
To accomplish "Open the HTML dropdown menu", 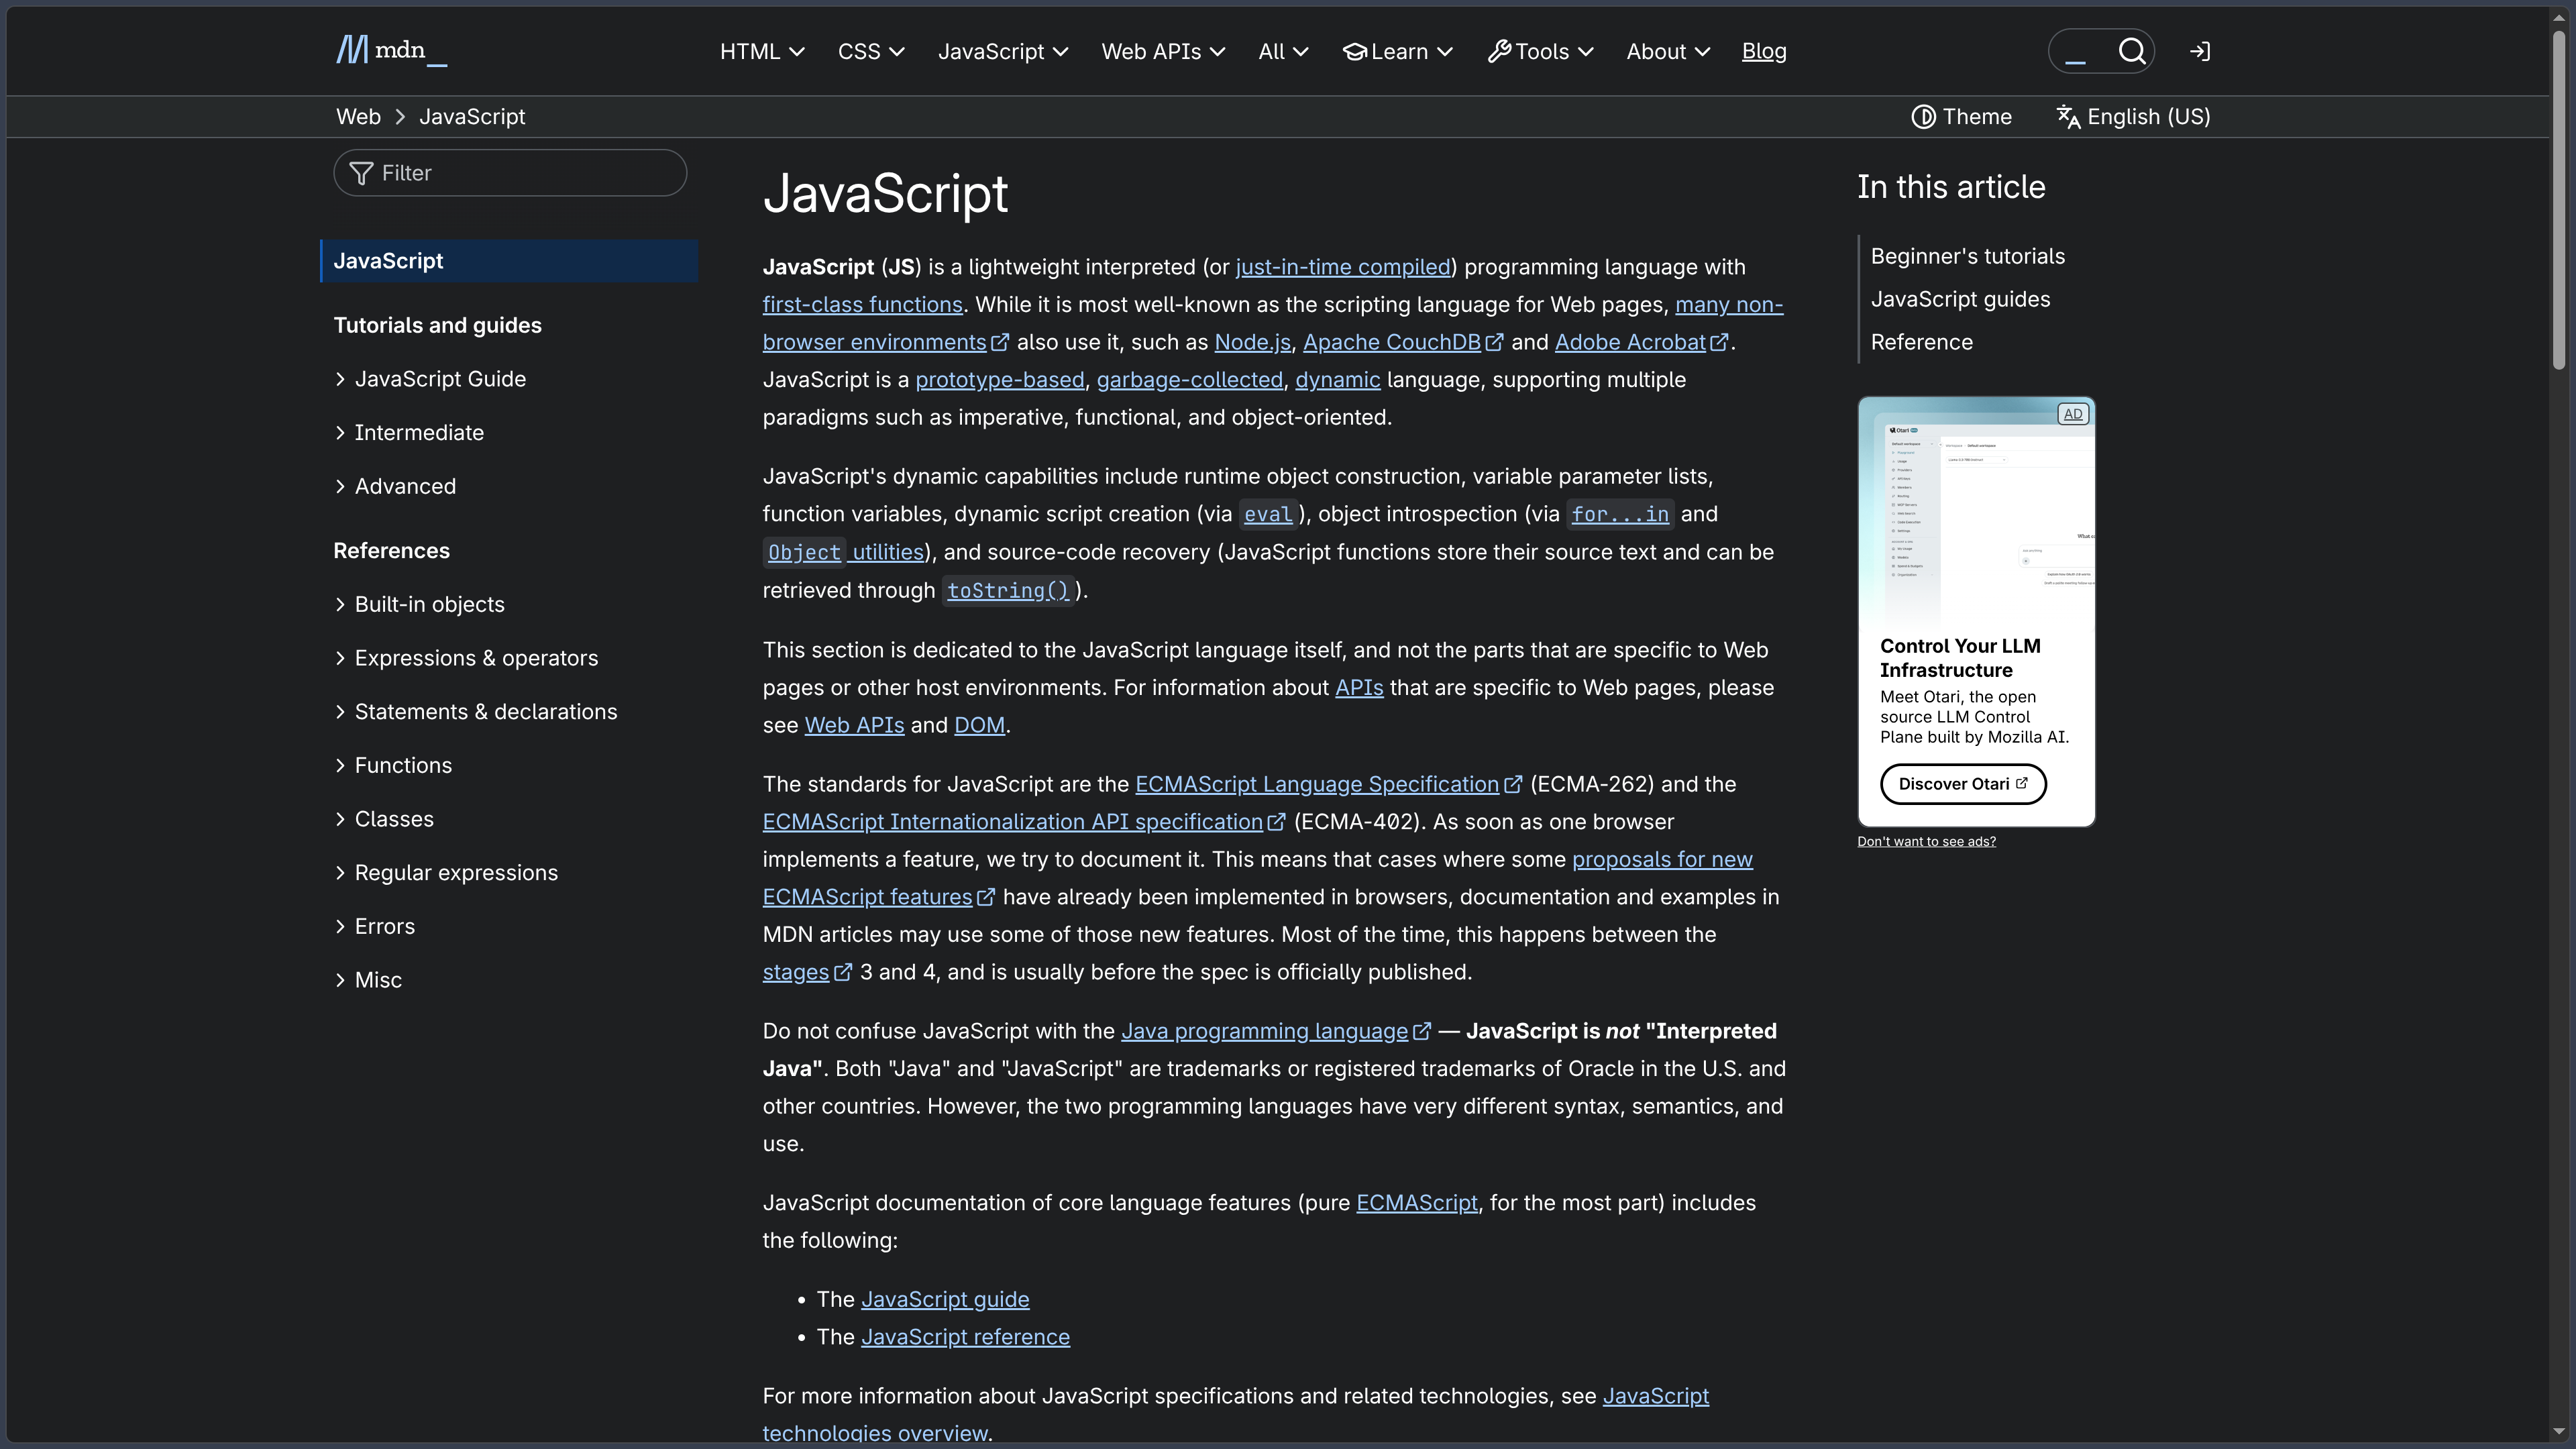I will [762, 51].
